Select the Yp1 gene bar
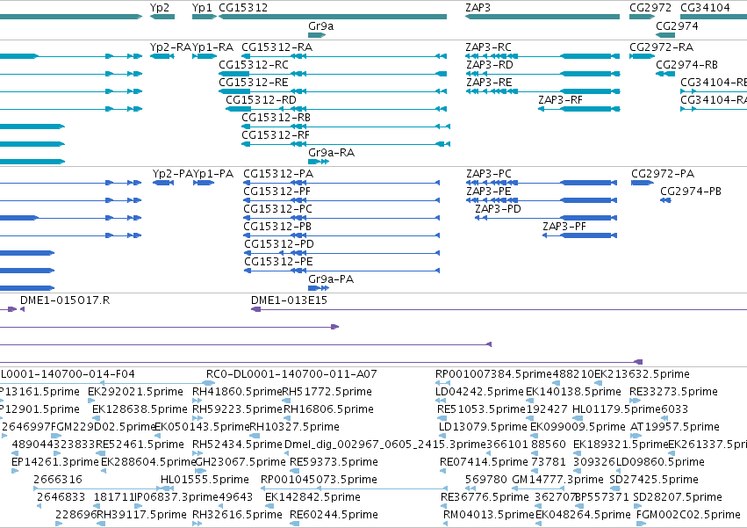Screen dimensions: 747x528 click(x=205, y=17)
